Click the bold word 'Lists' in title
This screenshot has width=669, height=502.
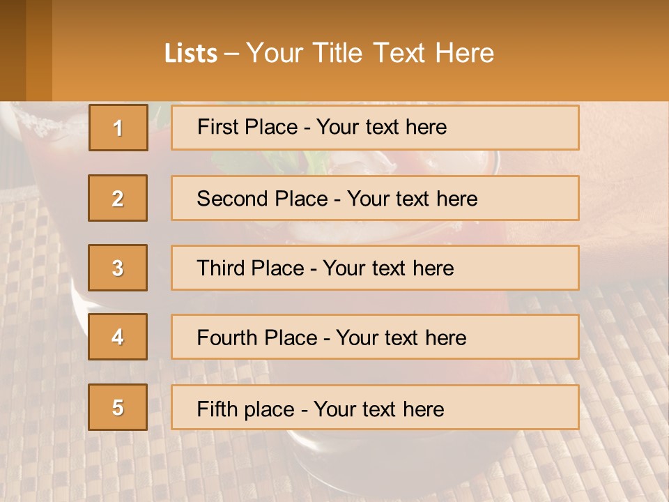(191, 54)
